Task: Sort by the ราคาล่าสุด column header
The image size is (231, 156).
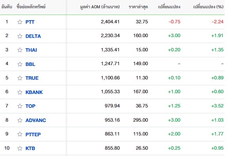Action: click(138, 7)
